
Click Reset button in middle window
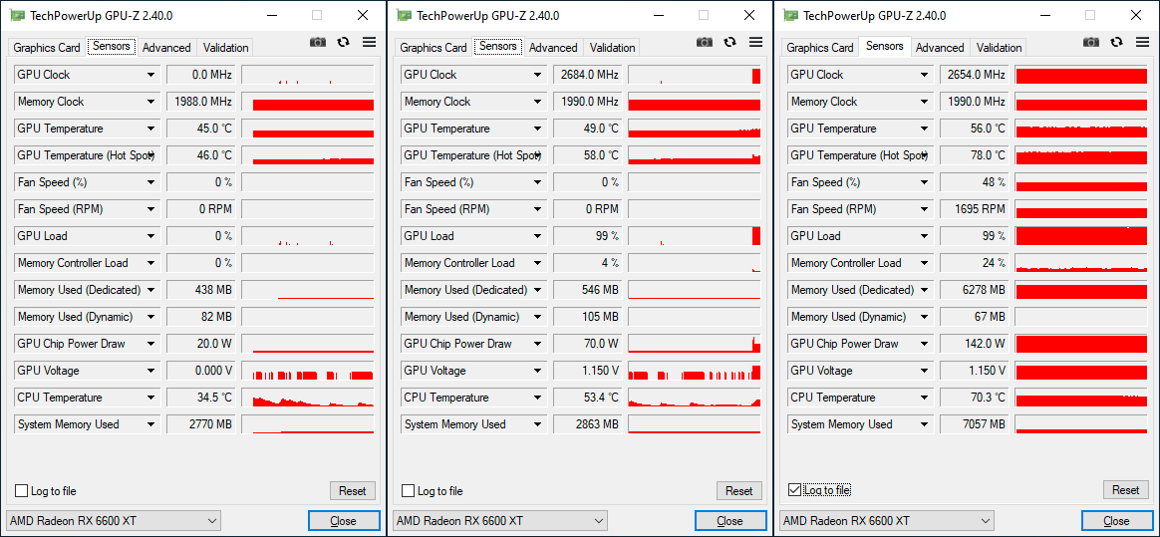739,490
